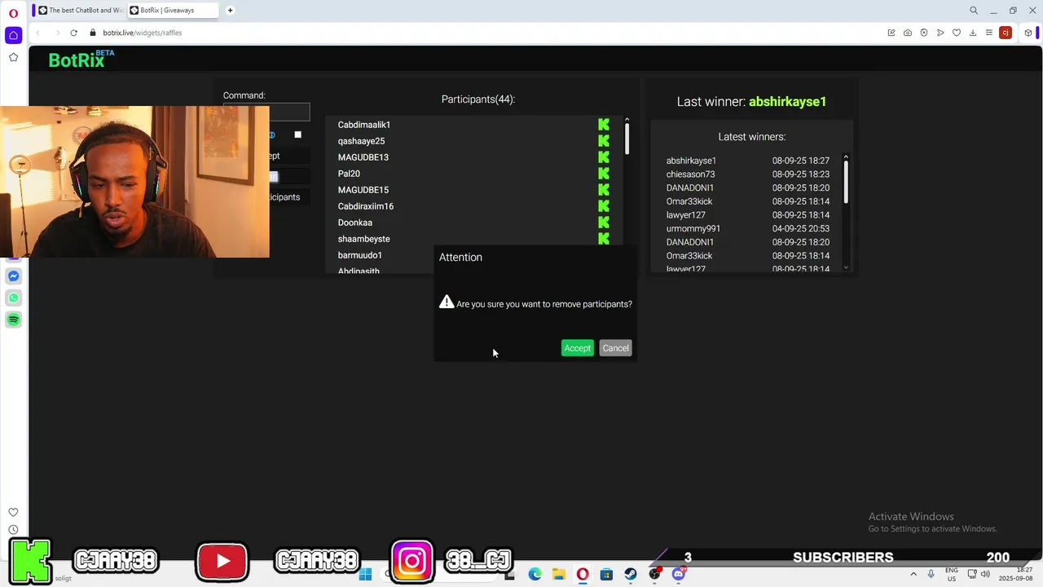Image resolution: width=1043 pixels, height=587 pixels.
Task: Open Steam from taskbar
Action: [x=631, y=574]
